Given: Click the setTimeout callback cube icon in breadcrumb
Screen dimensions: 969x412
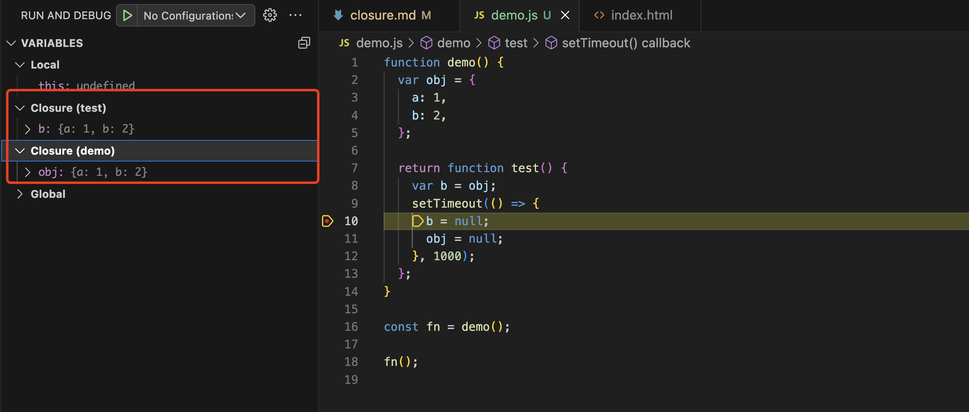Looking at the screenshot, I should [x=551, y=43].
